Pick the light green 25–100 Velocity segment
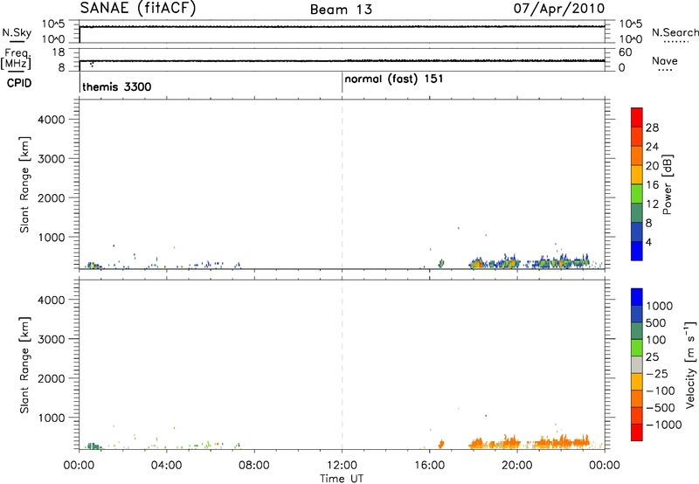This screenshot has width=699, height=484. 637,348
